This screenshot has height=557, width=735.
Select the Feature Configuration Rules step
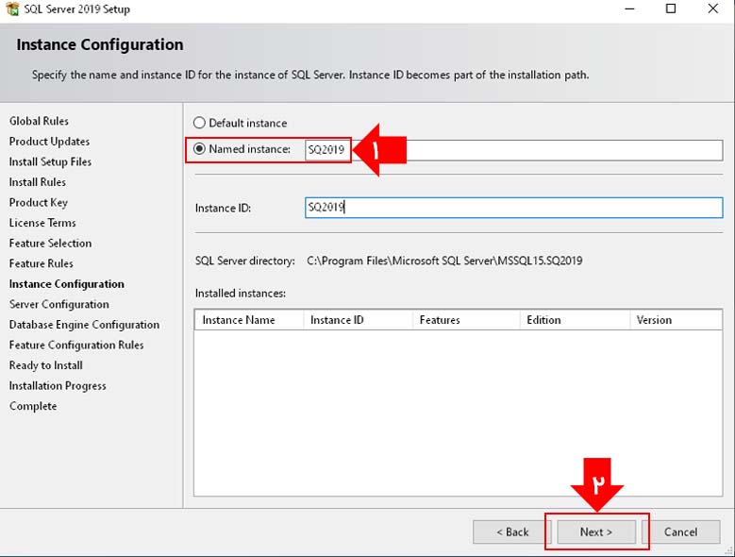(x=76, y=346)
